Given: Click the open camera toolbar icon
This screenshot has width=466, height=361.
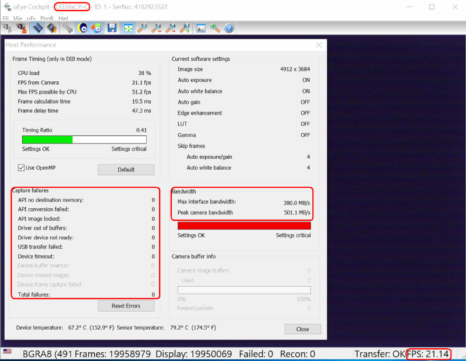Looking at the screenshot, I should pyautogui.click(x=8, y=28).
